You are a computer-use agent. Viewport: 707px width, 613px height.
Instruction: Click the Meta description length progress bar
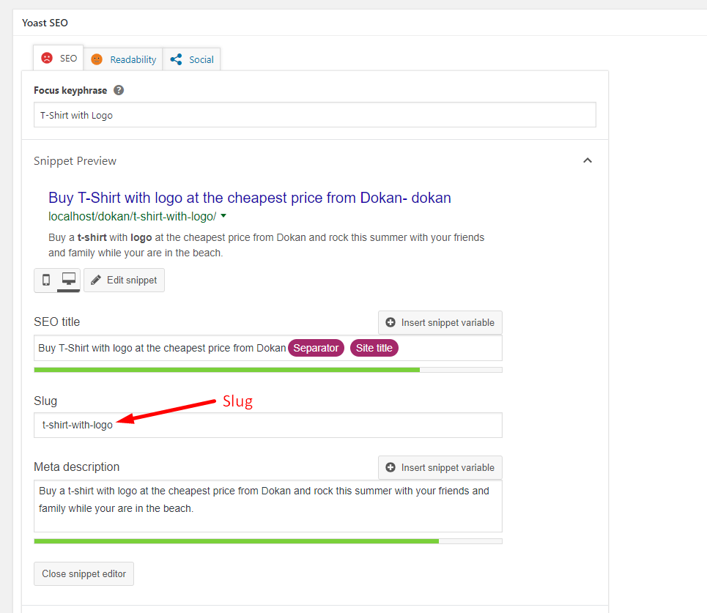tap(268, 541)
